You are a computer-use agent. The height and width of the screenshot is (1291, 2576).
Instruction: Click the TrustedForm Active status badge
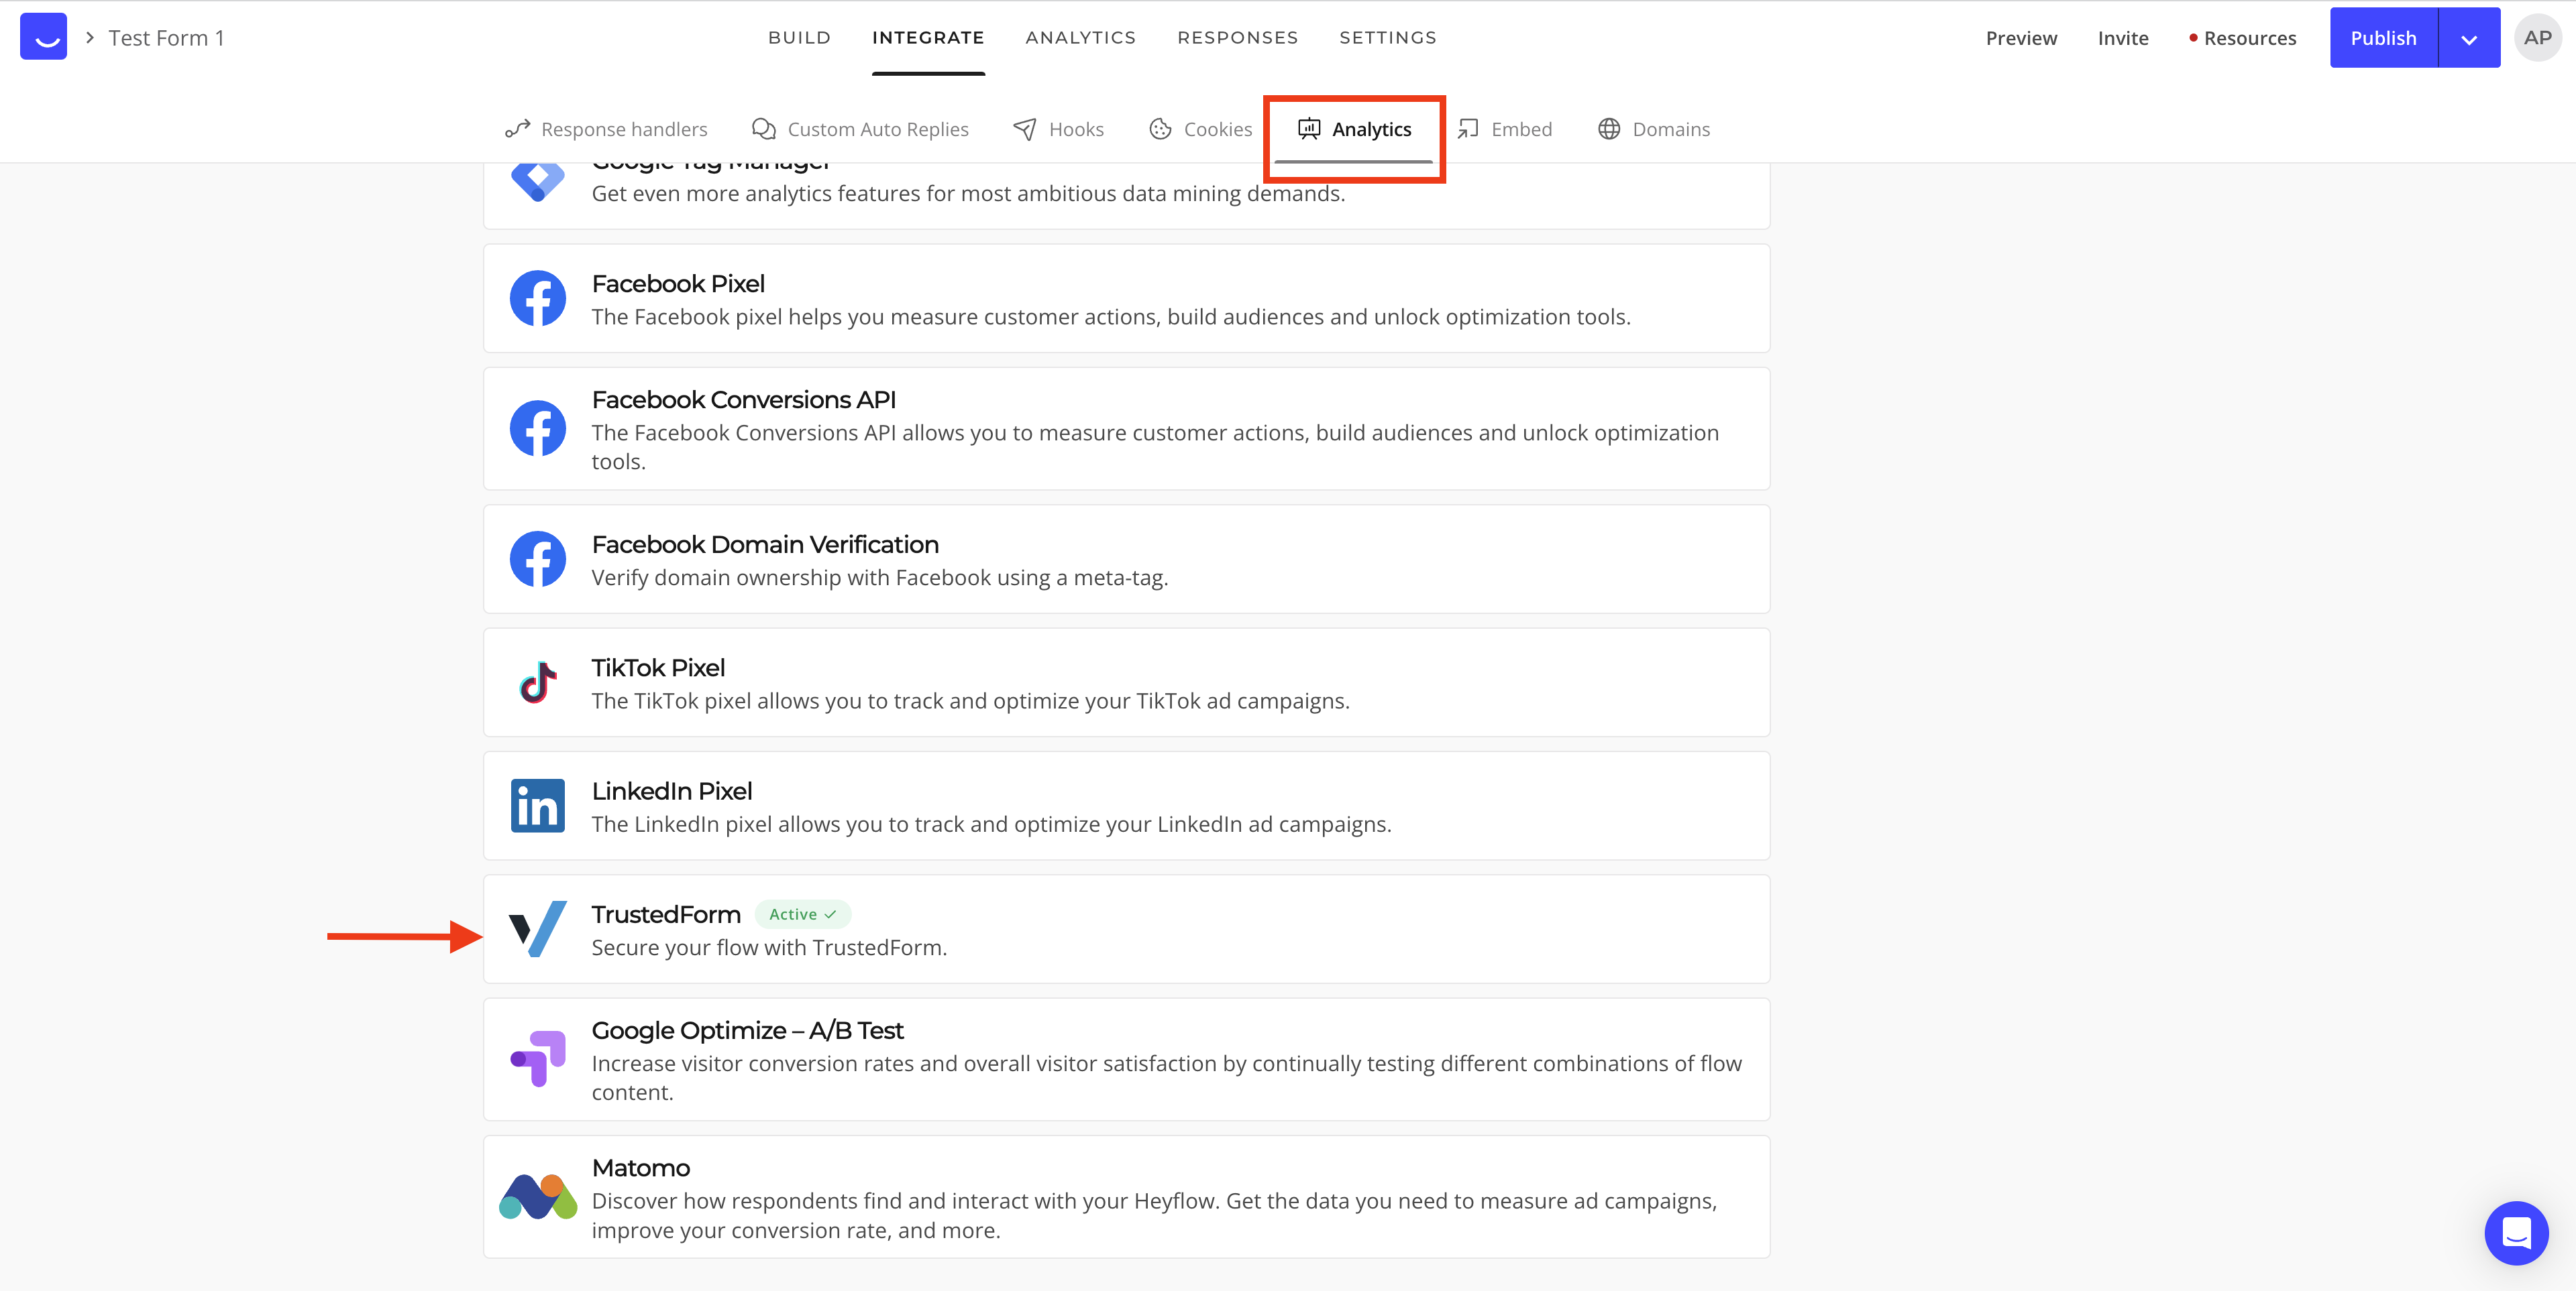803,914
